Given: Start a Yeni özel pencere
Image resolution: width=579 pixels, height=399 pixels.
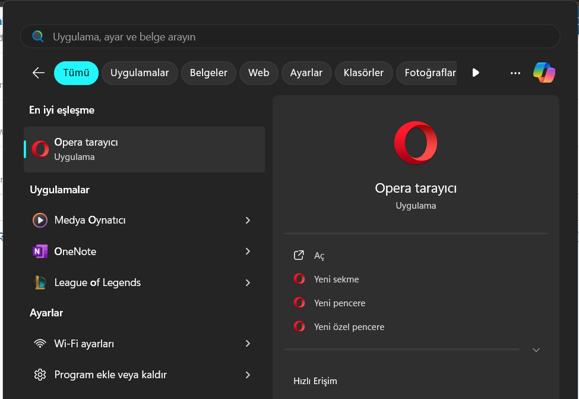Looking at the screenshot, I should [349, 326].
